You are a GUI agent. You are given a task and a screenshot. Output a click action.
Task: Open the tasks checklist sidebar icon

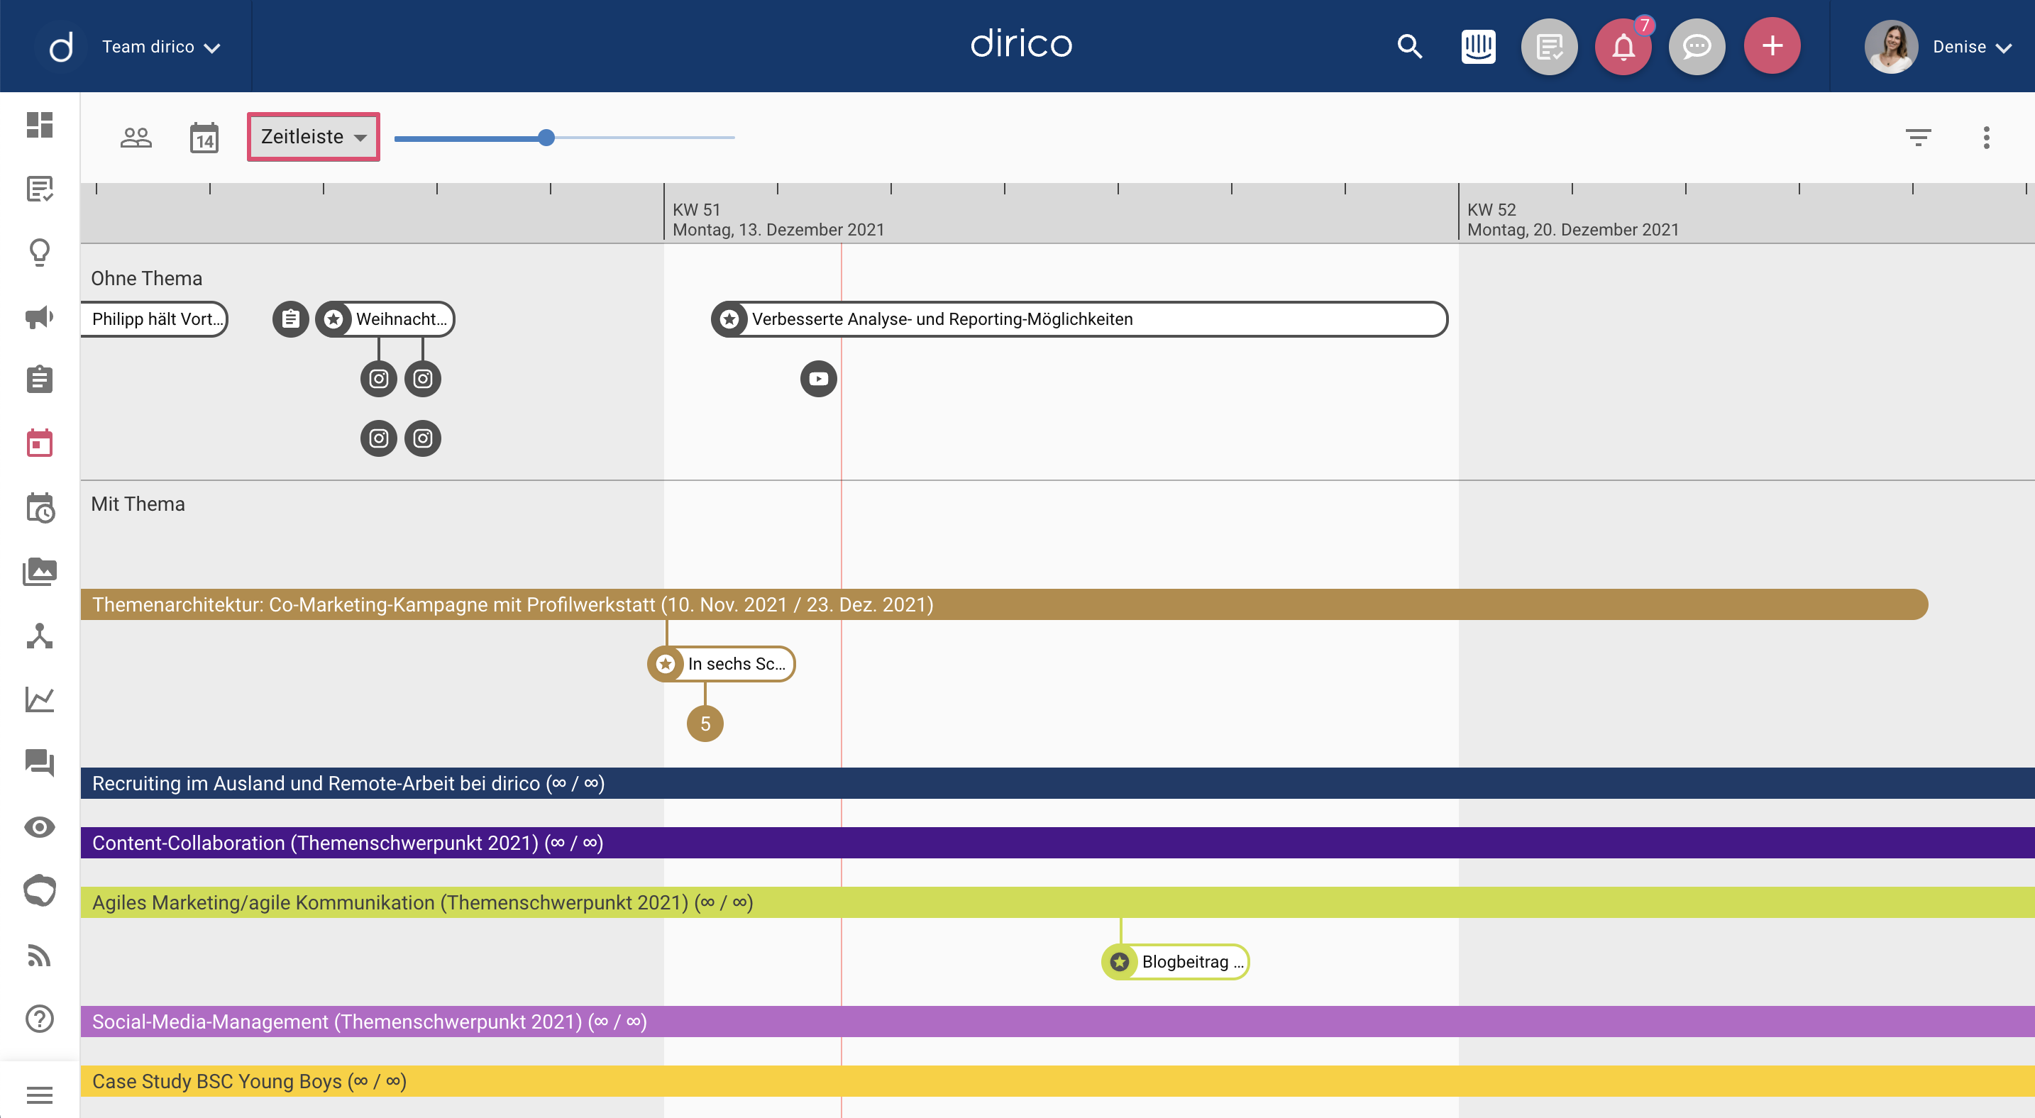(40, 189)
